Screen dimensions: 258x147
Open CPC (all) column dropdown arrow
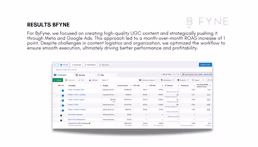click(147, 86)
